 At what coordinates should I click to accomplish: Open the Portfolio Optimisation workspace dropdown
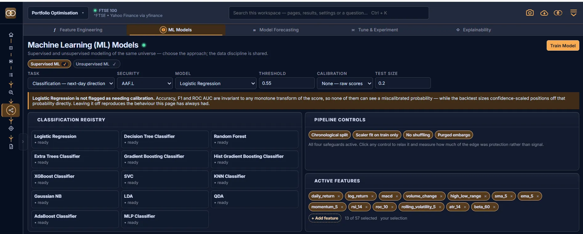tap(58, 13)
